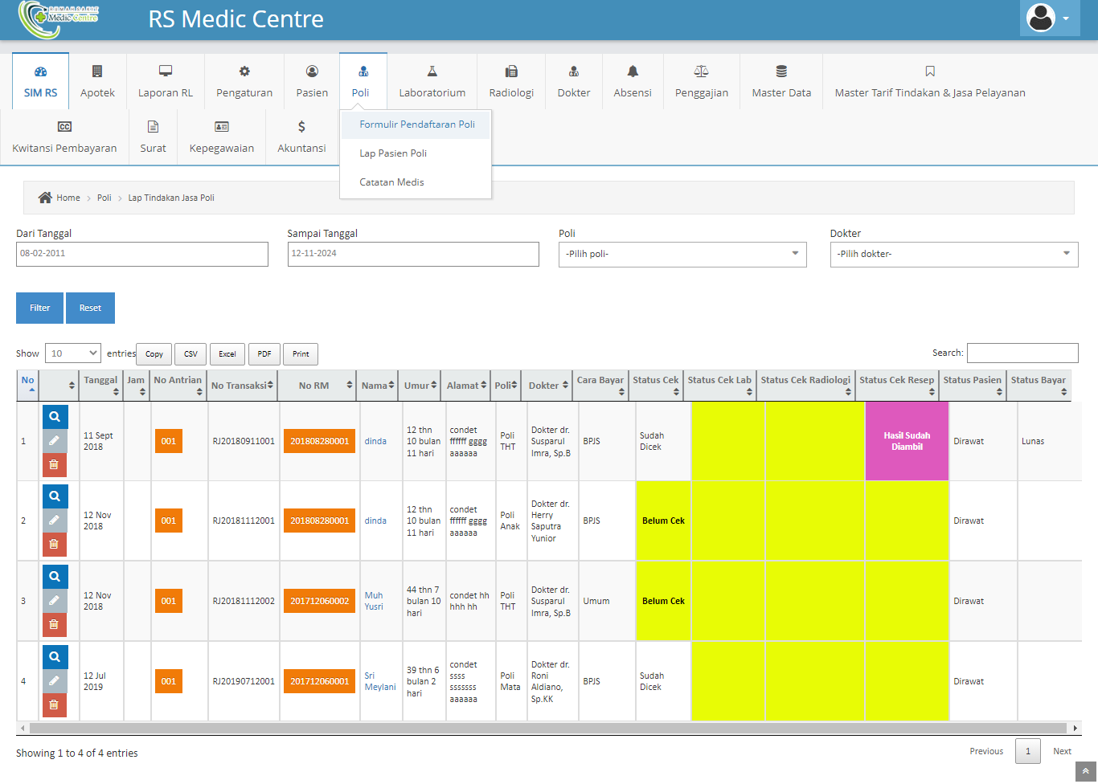Click the scroll-to-top arrow icon
Image resolution: width=1098 pixels, height=784 pixels.
[x=1085, y=771]
